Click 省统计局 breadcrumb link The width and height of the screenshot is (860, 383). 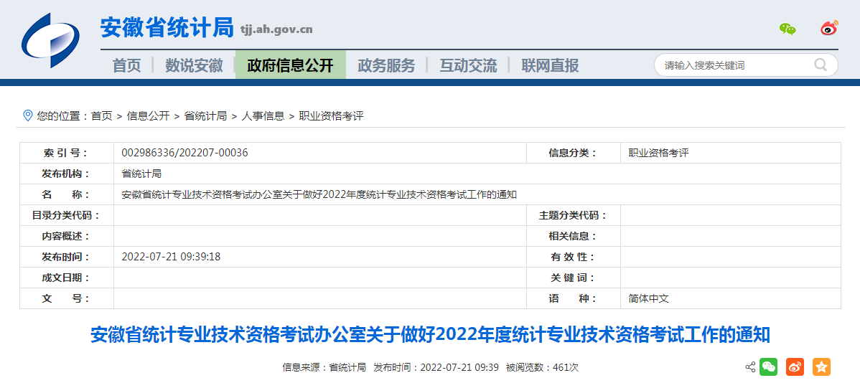205,115
